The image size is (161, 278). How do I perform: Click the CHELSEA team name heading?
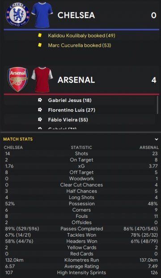coord(76,15)
